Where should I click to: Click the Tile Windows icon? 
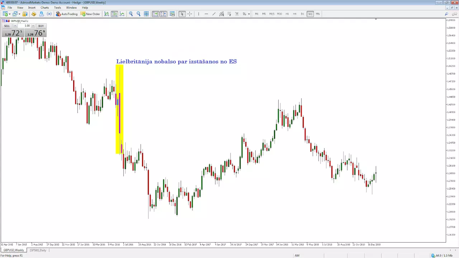pos(146,14)
